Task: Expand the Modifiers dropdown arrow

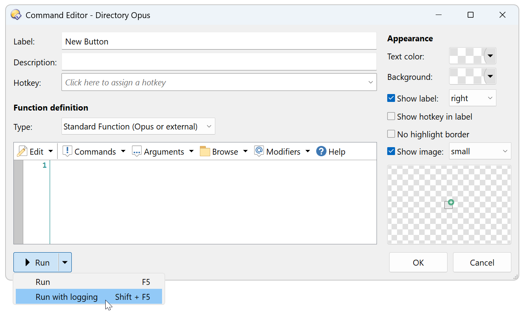Action: (308, 151)
